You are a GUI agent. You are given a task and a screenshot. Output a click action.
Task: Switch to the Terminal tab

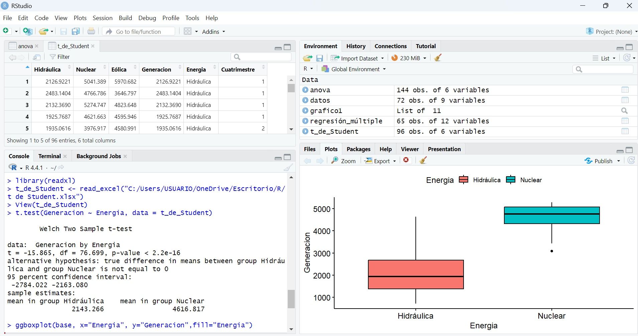tap(49, 156)
